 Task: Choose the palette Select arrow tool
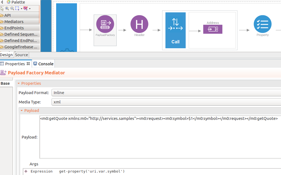pos(2,9)
